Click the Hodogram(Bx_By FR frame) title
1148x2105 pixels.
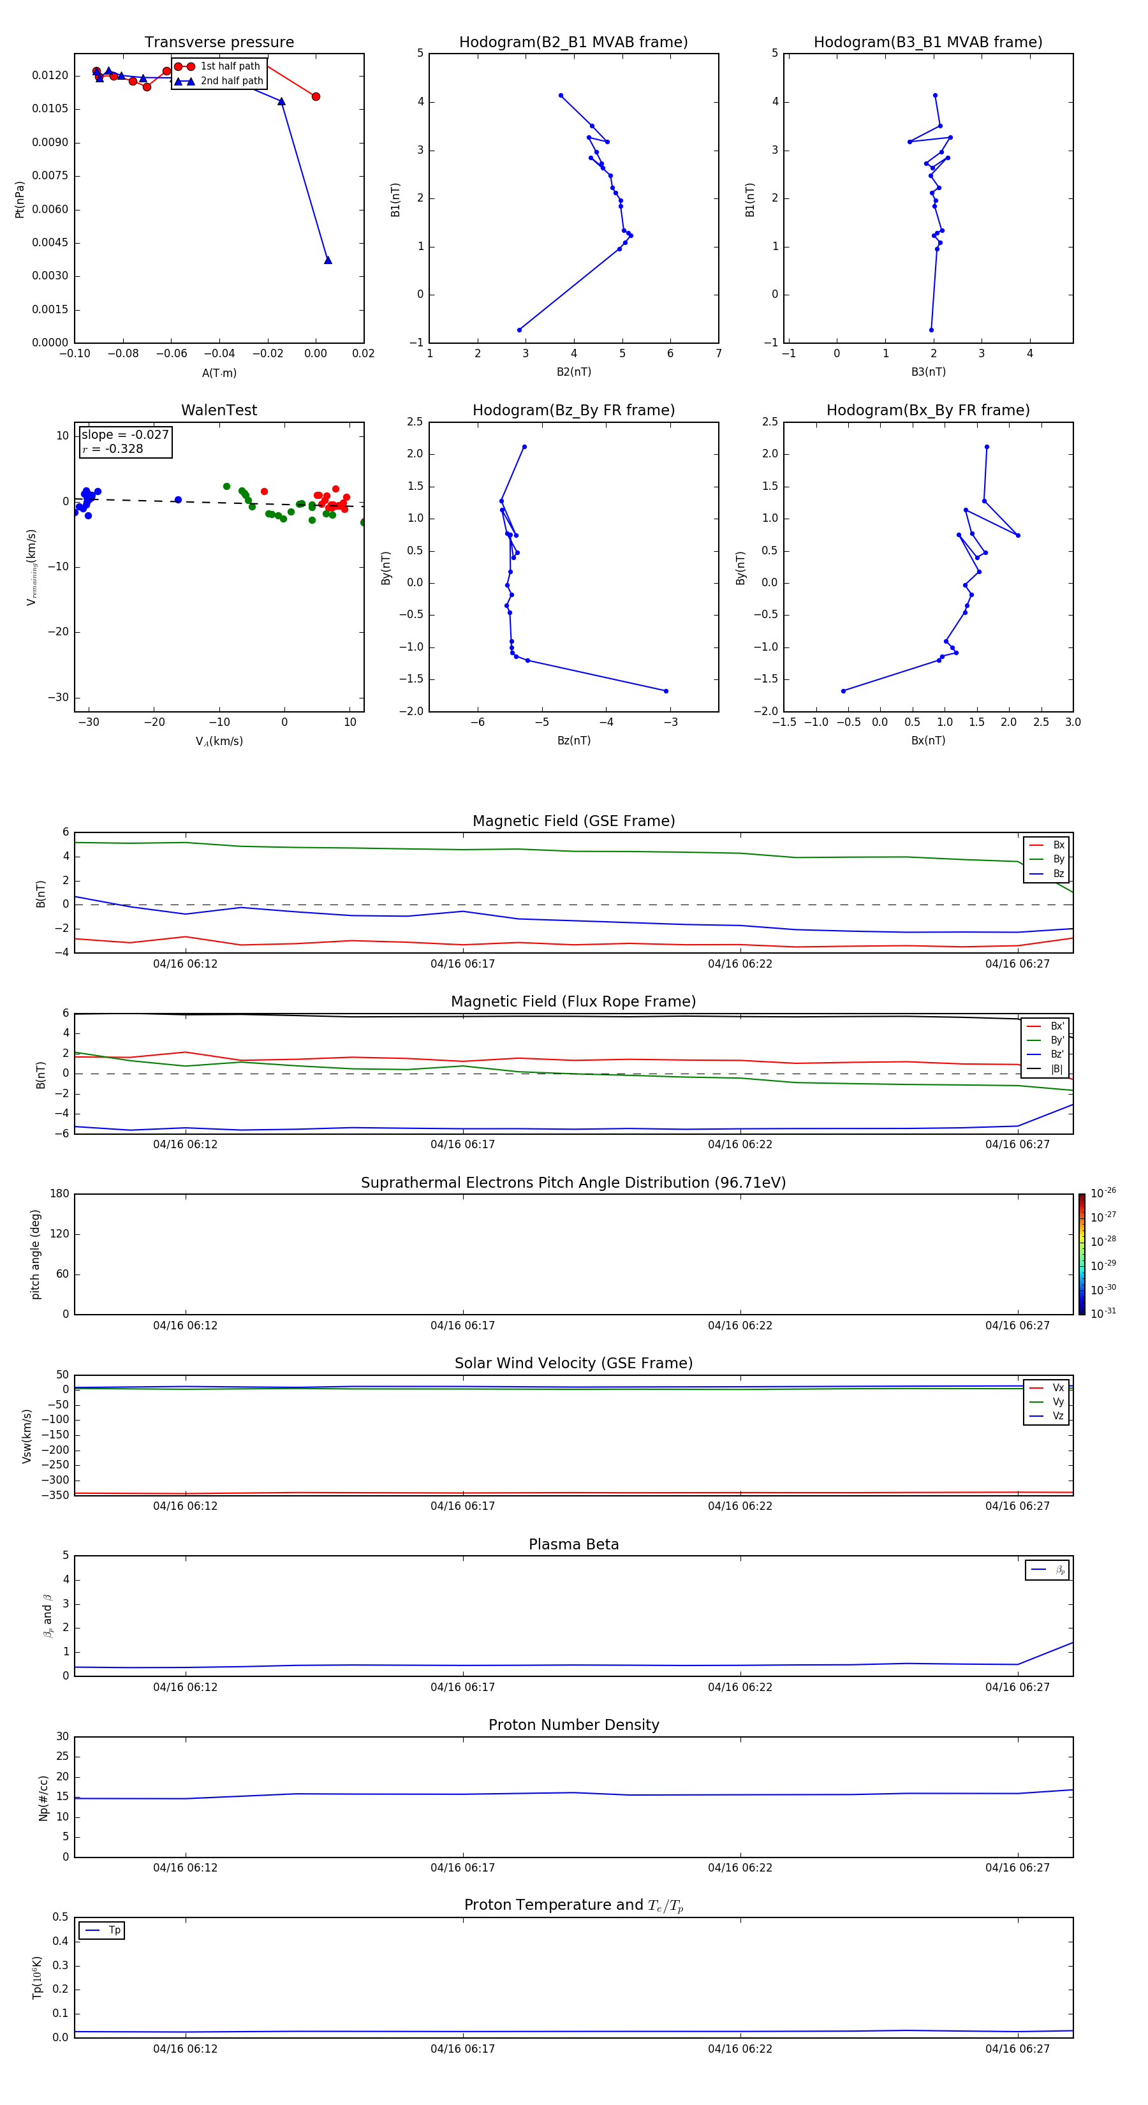point(928,410)
